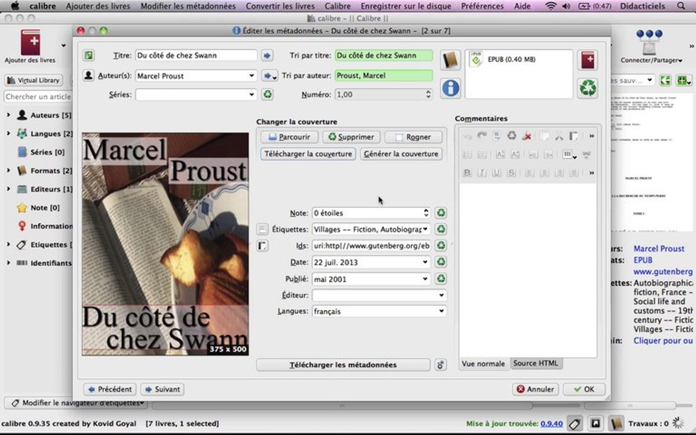The width and height of the screenshot is (696, 435).
Task: Open the Éditeur combo box dropdown
Action: [x=441, y=295]
